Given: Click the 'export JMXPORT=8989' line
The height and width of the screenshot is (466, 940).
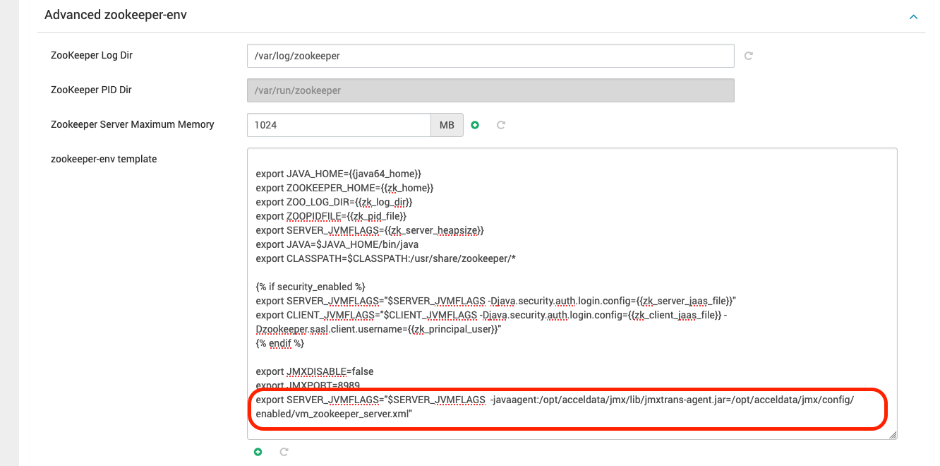Looking at the screenshot, I should pyautogui.click(x=308, y=386).
